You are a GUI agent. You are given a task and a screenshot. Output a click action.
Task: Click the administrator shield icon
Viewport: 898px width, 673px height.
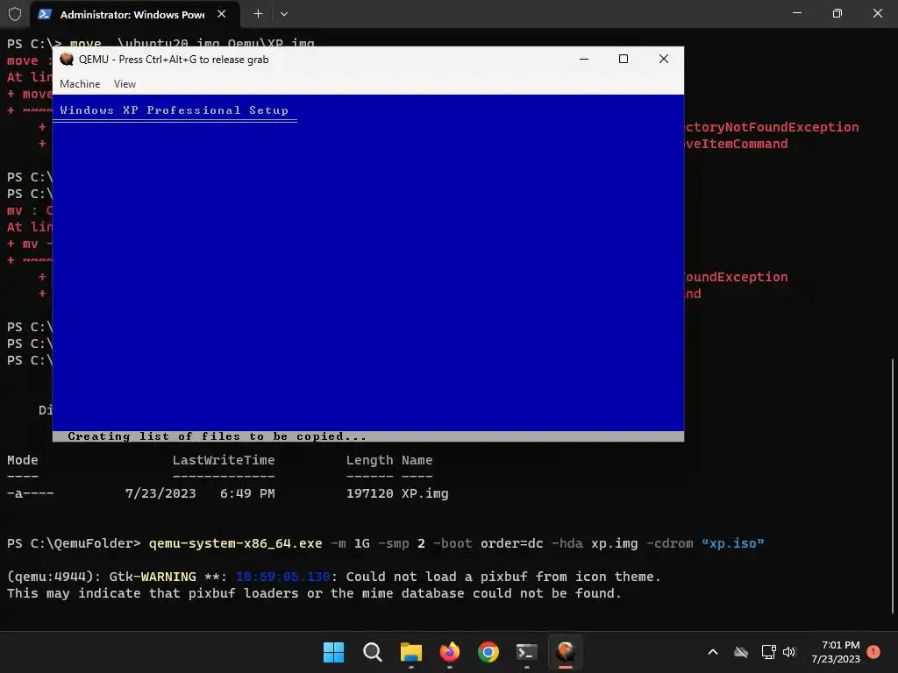point(15,14)
